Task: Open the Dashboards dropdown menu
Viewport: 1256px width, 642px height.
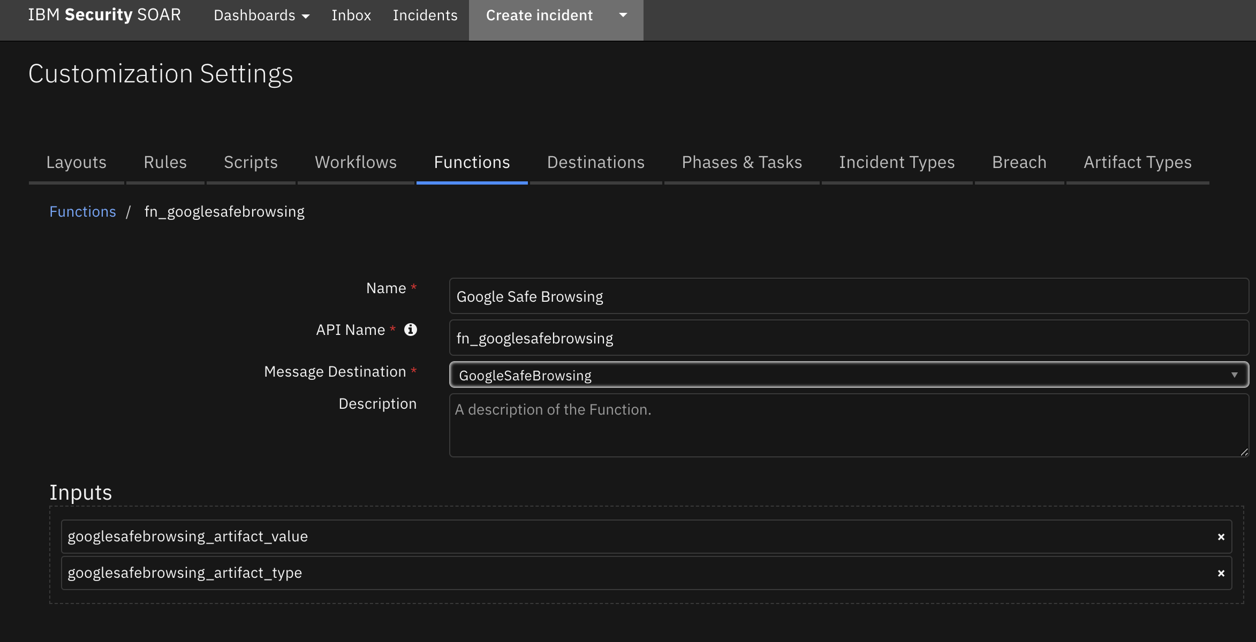Action: 261,15
